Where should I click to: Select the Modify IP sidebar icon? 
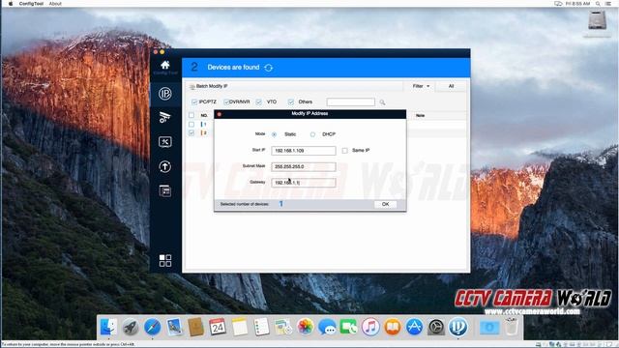coord(165,94)
